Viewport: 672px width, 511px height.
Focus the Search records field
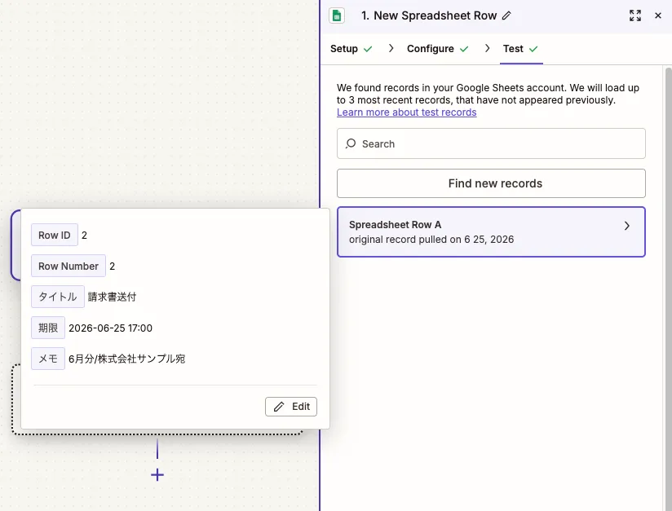tap(491, 143)
